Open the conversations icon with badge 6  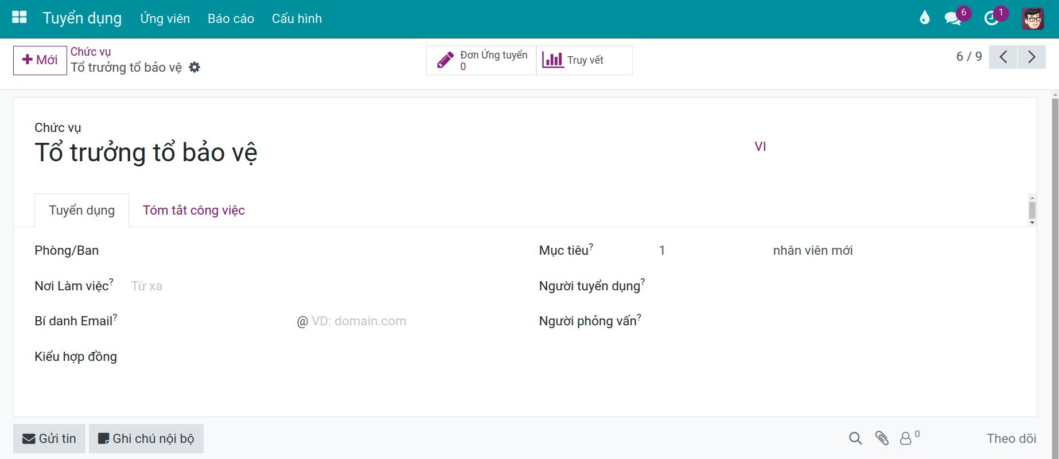pyautogui.click(x=954, y=18)
